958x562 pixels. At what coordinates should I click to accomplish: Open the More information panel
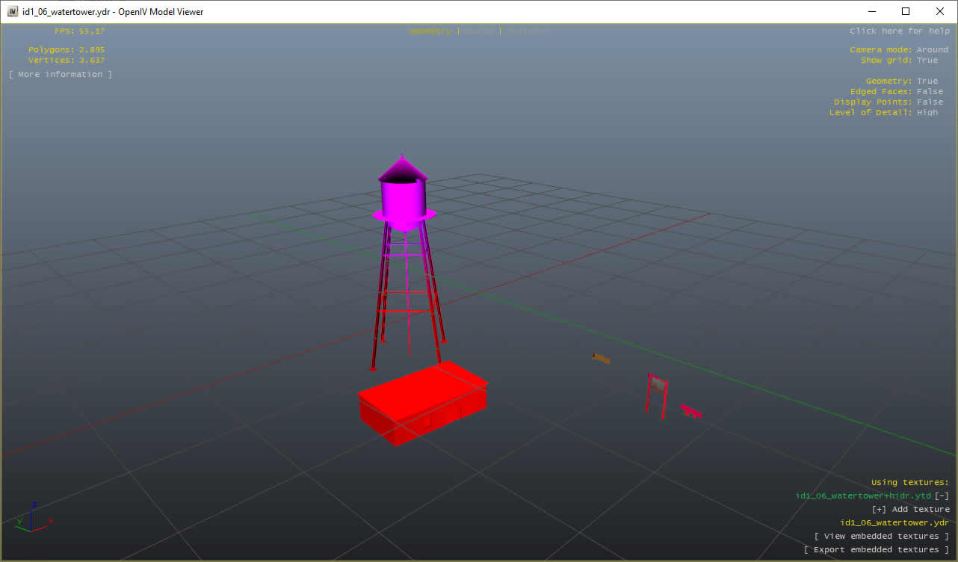[x=60, y=74]
